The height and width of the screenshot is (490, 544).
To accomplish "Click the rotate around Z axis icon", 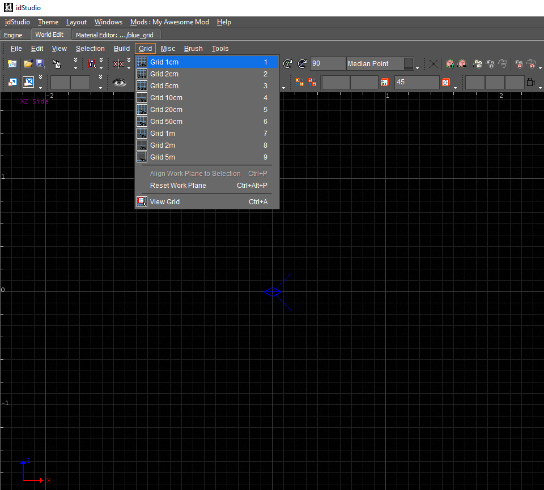I will (x=302, y=64).
